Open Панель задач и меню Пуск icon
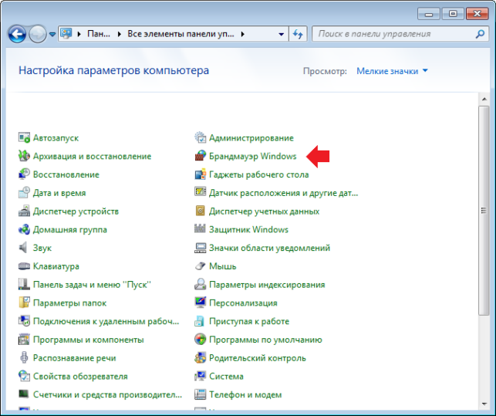Screen dimensions: 496x416 (24, 285)
